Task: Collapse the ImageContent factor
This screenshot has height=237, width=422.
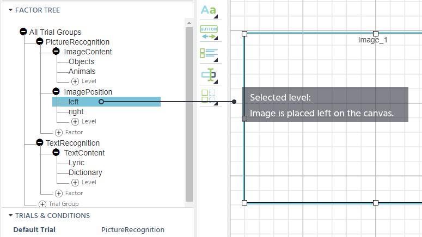Action: coord(56,51)
